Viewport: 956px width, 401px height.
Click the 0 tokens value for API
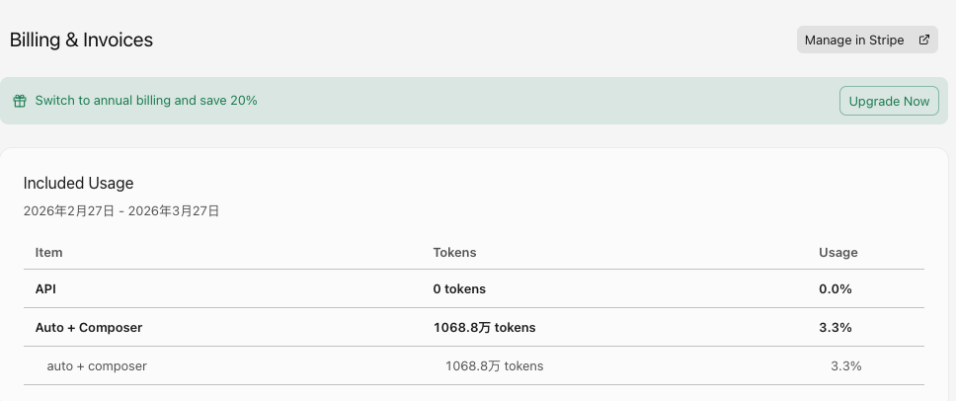point(459,288)
